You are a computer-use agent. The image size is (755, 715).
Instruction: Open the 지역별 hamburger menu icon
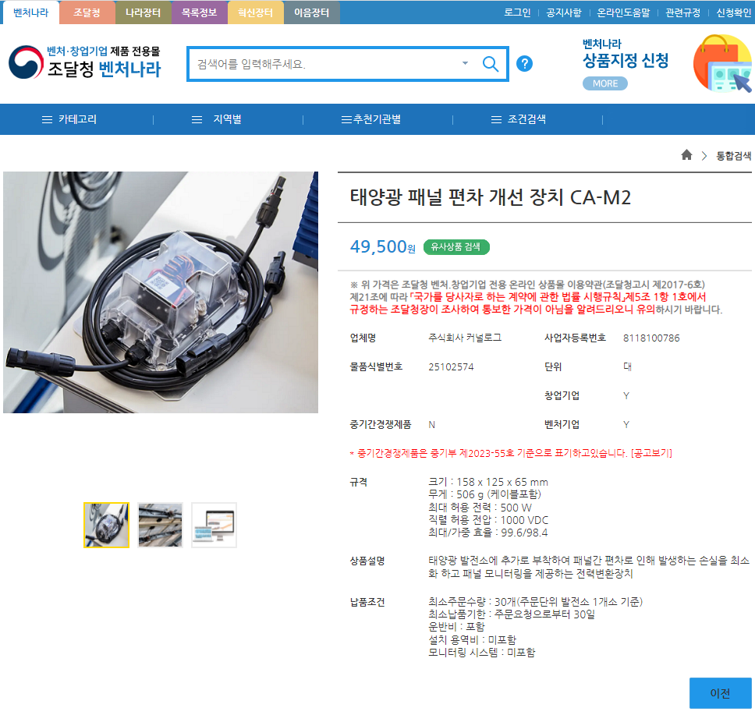click(x=197, y=119)
